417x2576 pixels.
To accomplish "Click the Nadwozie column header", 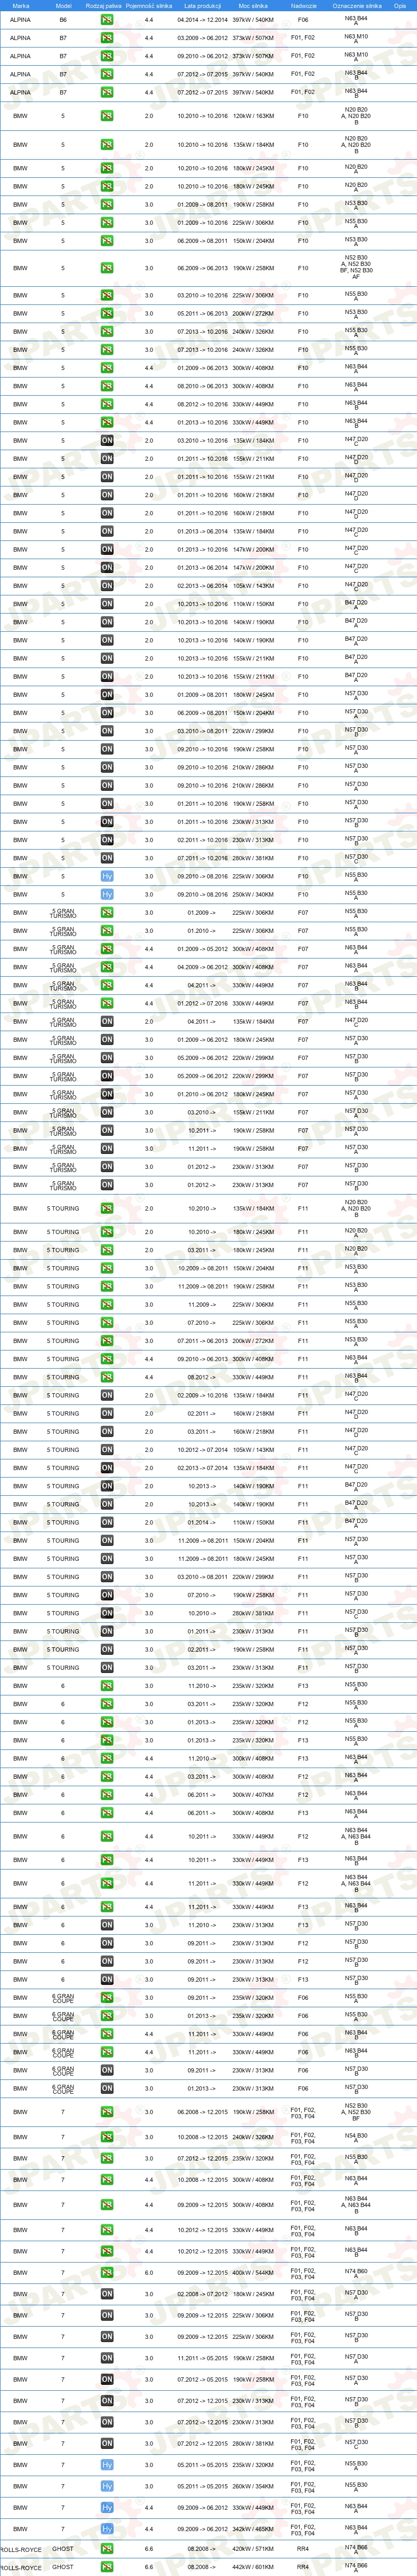I will tap(303, 6).
